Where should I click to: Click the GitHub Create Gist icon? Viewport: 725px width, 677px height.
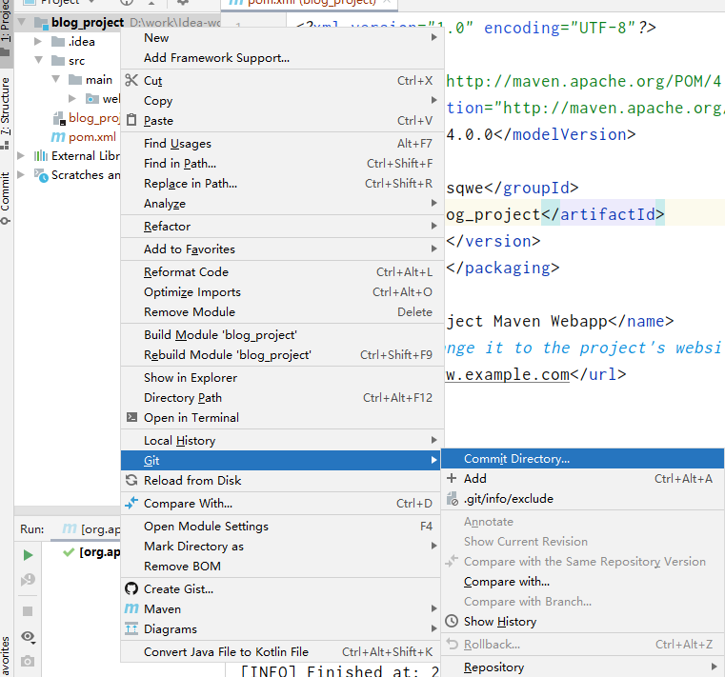click(131, 588)
